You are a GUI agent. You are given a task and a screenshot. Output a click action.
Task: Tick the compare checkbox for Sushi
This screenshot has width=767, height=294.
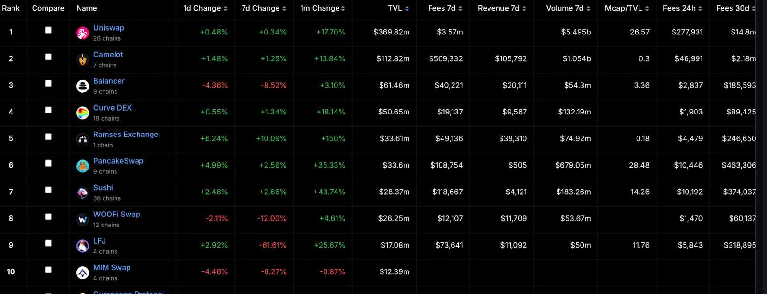[48, 190]
